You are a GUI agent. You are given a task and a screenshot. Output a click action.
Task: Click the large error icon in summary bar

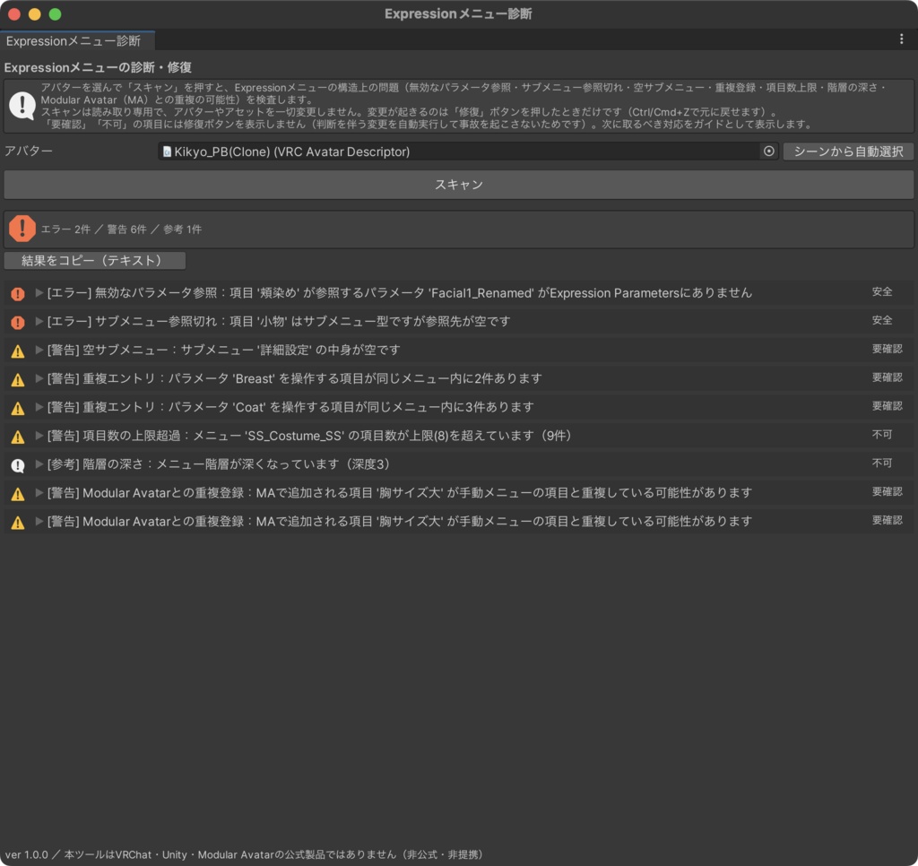22,229
